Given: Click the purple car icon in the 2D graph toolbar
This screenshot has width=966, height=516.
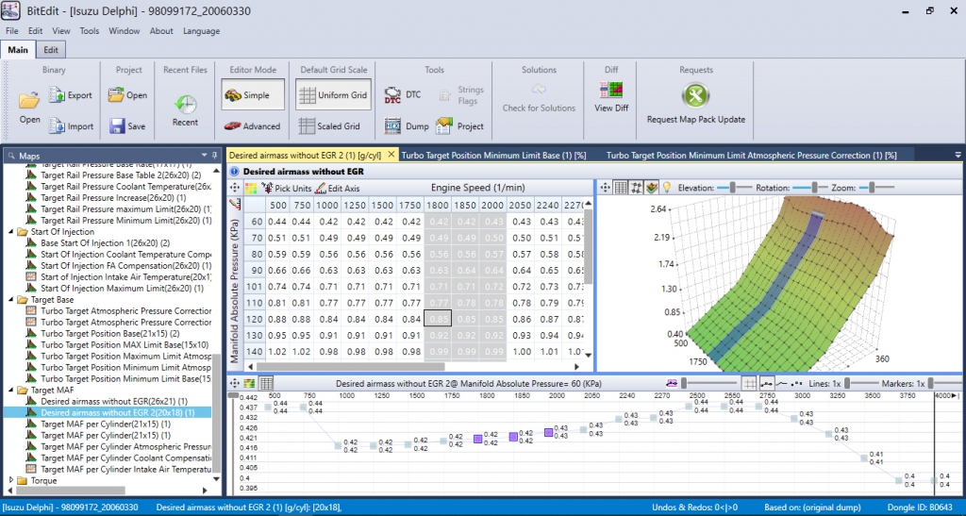Looking at the screenshot, I should [x=672, y=383].
